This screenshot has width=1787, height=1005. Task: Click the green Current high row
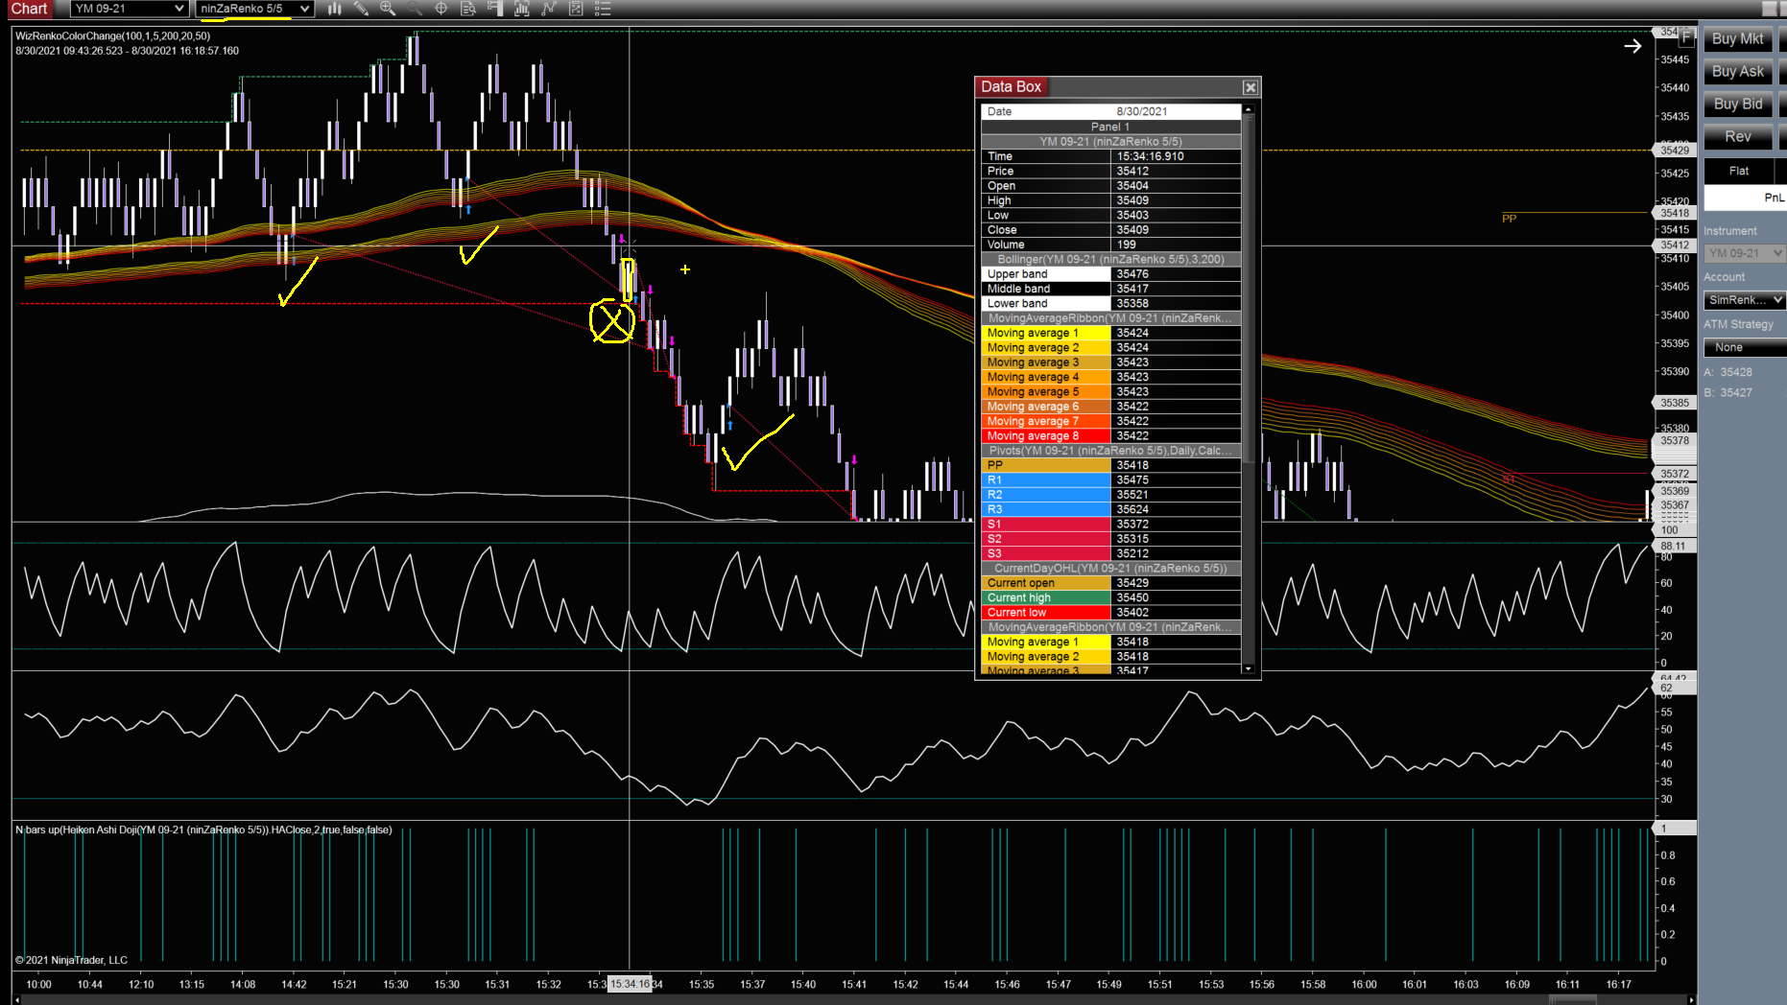click(1111, 597)
